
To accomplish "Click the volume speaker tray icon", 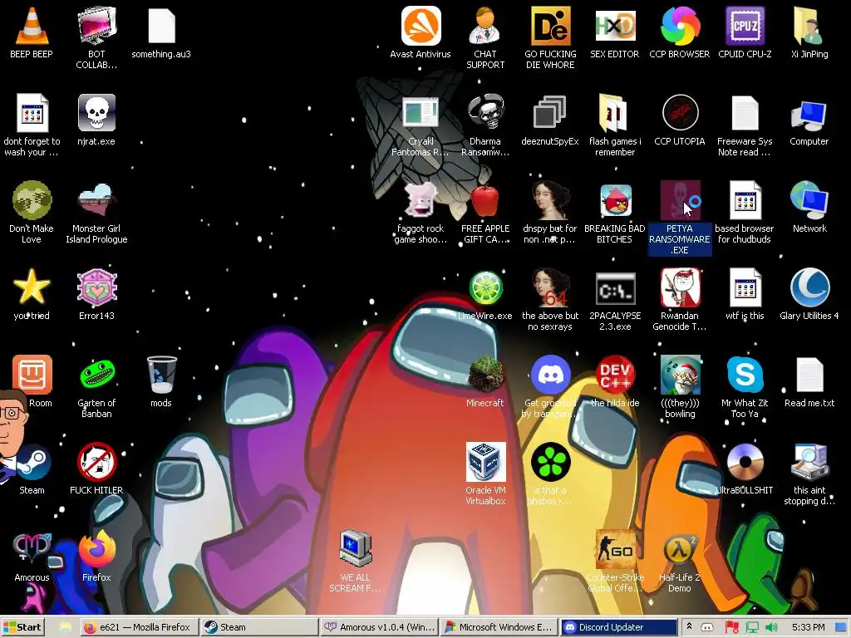I will (x=771, y=628).
